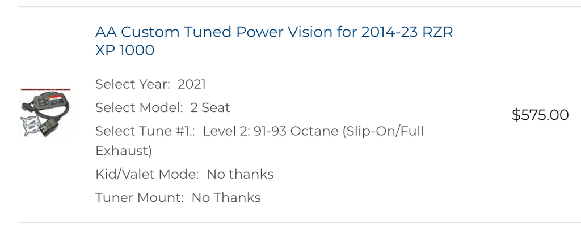
Task: Click the "2 Seat" model value
Action: [x=210, y=107]
